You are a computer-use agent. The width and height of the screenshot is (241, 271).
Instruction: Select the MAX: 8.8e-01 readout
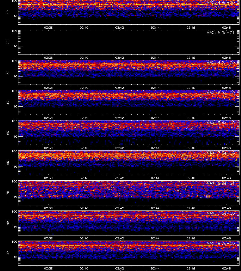click(x=221, y=183)
